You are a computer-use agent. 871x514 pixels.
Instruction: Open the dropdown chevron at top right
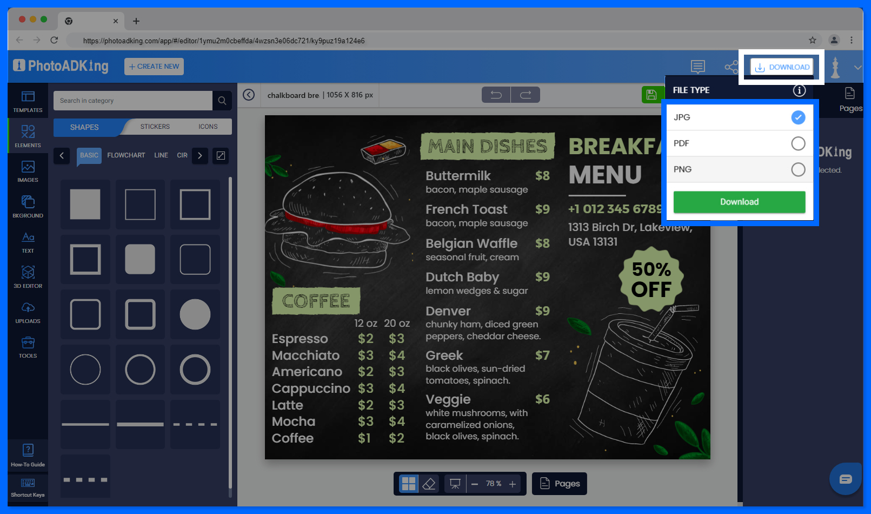(x=857, y=67)
